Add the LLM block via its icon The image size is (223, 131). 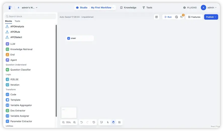(x=7, y=44)
